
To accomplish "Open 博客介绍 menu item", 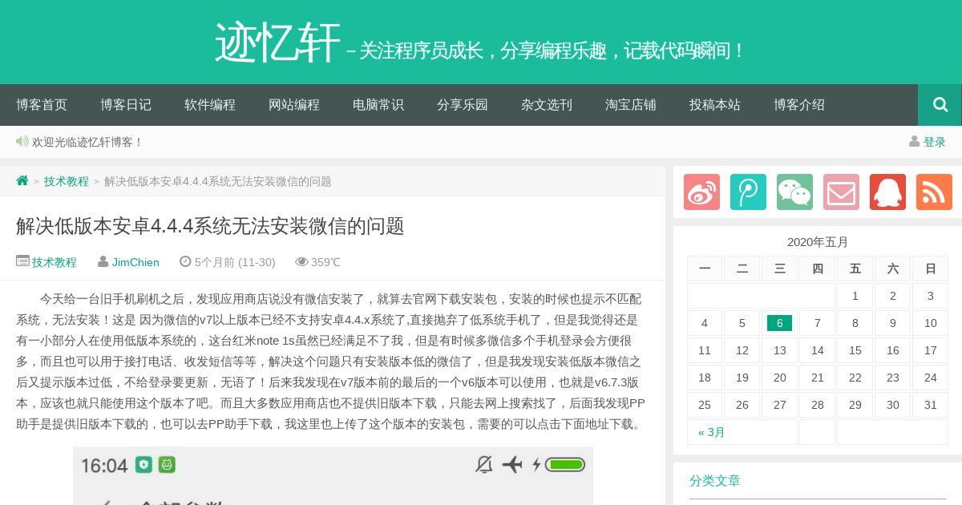I will click(799, 105).
